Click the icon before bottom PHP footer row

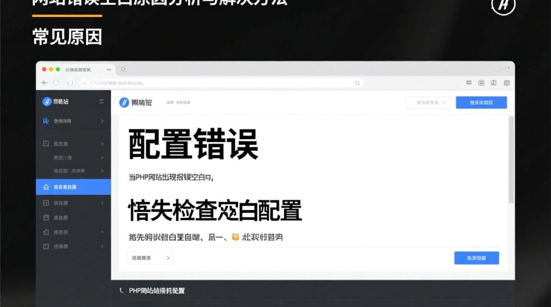pyautogui.click(x=121, y=291)
